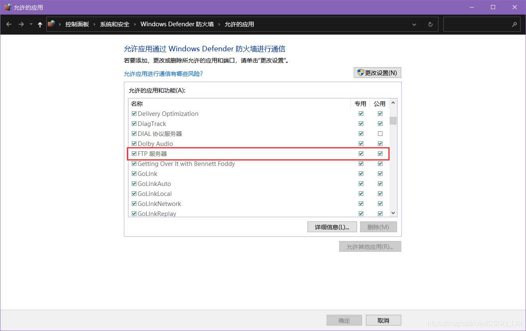This screenshot has height=331, width=526.
Task: Click the app list scrollbar thumb
Action: pyautogui.click(x=393, y=120)
